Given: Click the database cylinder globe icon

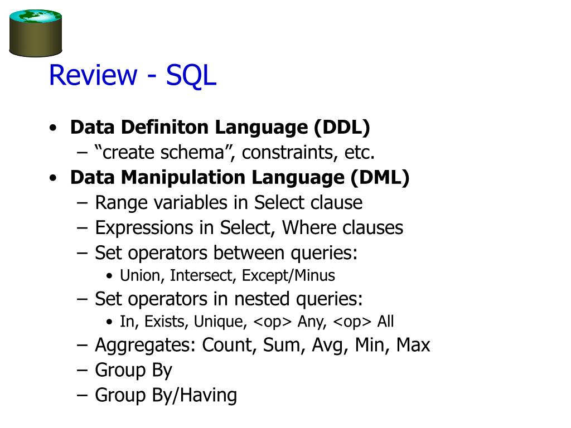Looking at the screenshot, I should [x=35, y=33].
